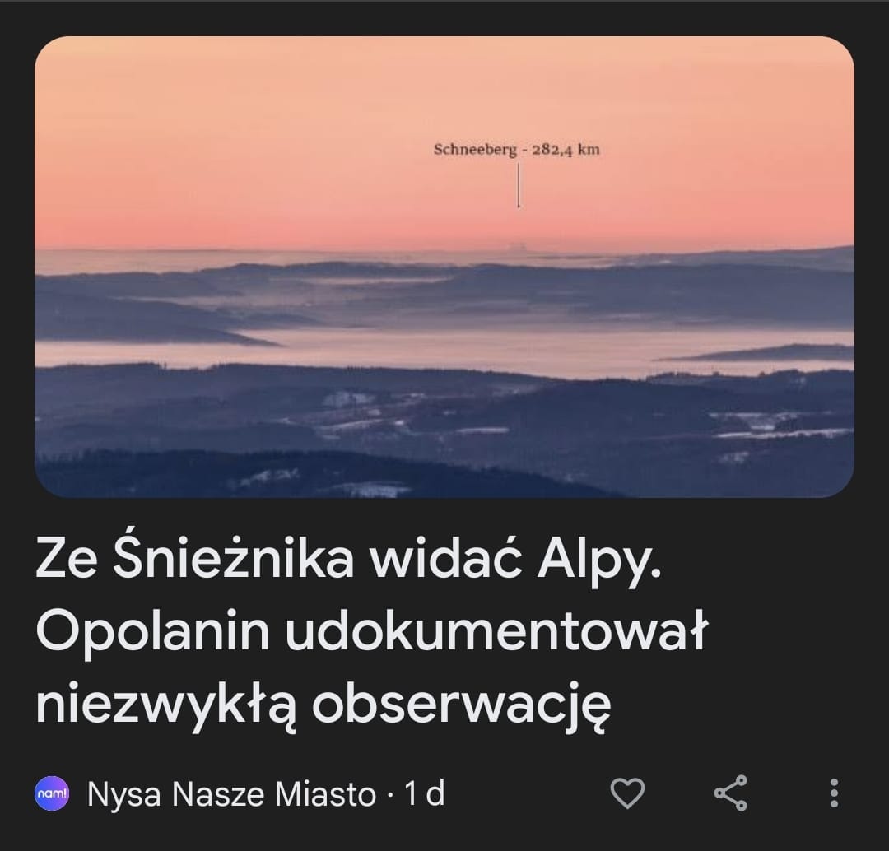Click headline line "Opolanin udokumentował"
Screen dimensions: 889x851
pos(372,631)
